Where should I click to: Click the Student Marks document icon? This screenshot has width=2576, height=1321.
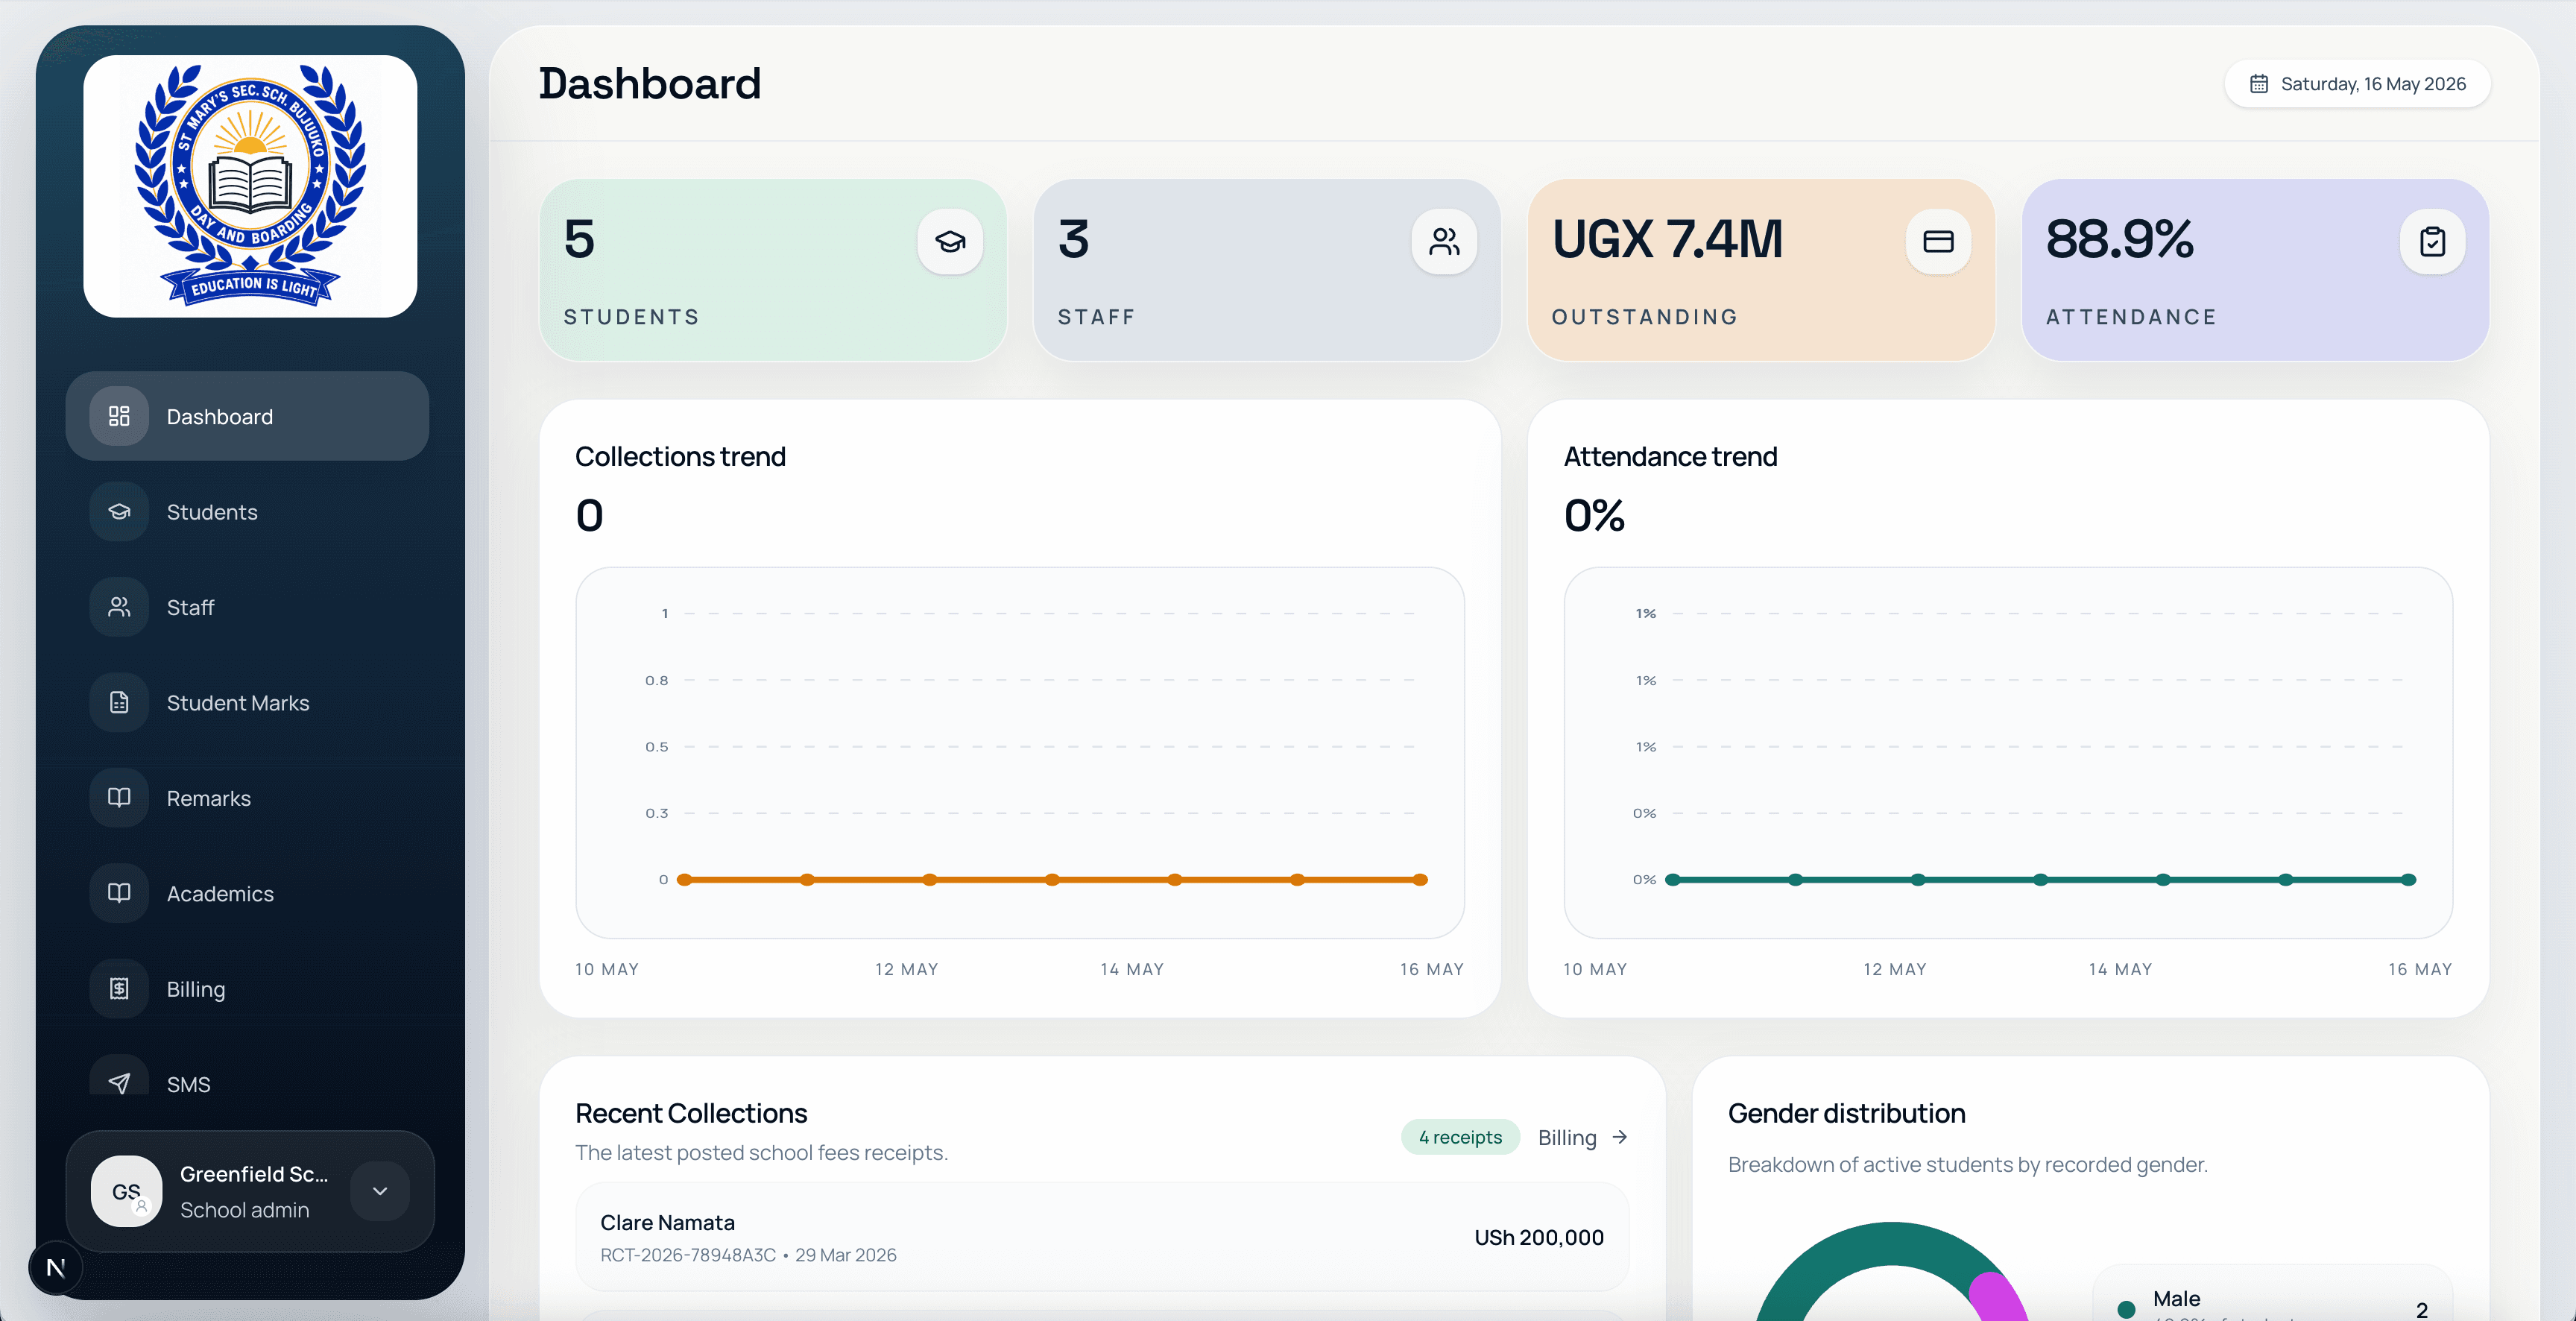point(119,703)
